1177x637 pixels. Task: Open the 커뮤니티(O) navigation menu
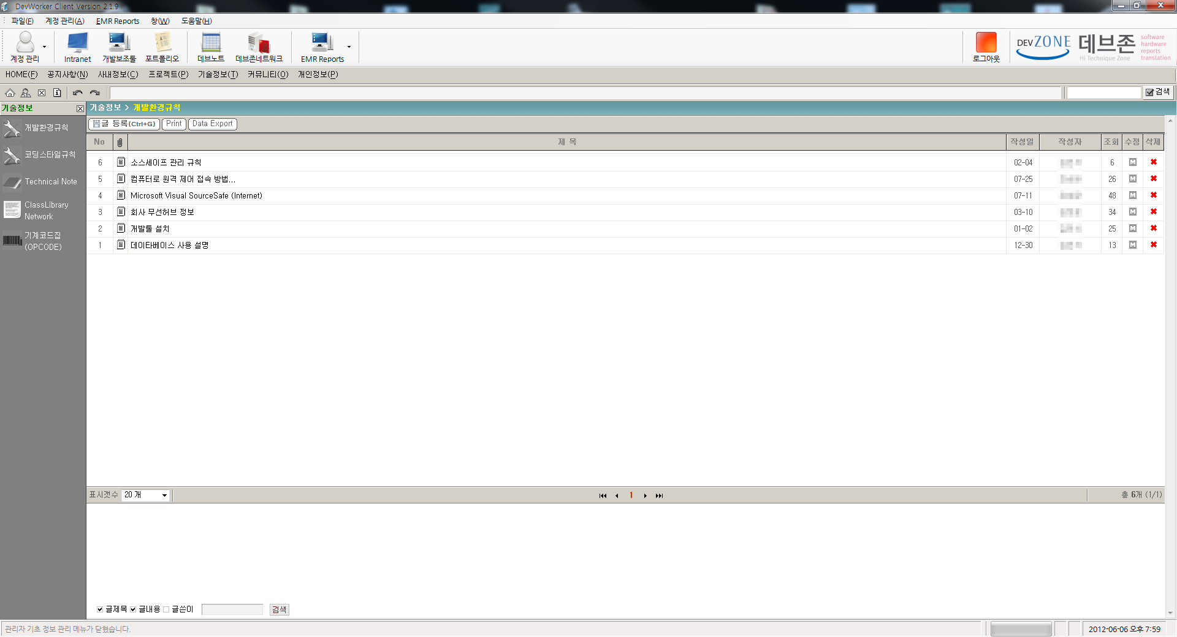(x=268, y=75)
